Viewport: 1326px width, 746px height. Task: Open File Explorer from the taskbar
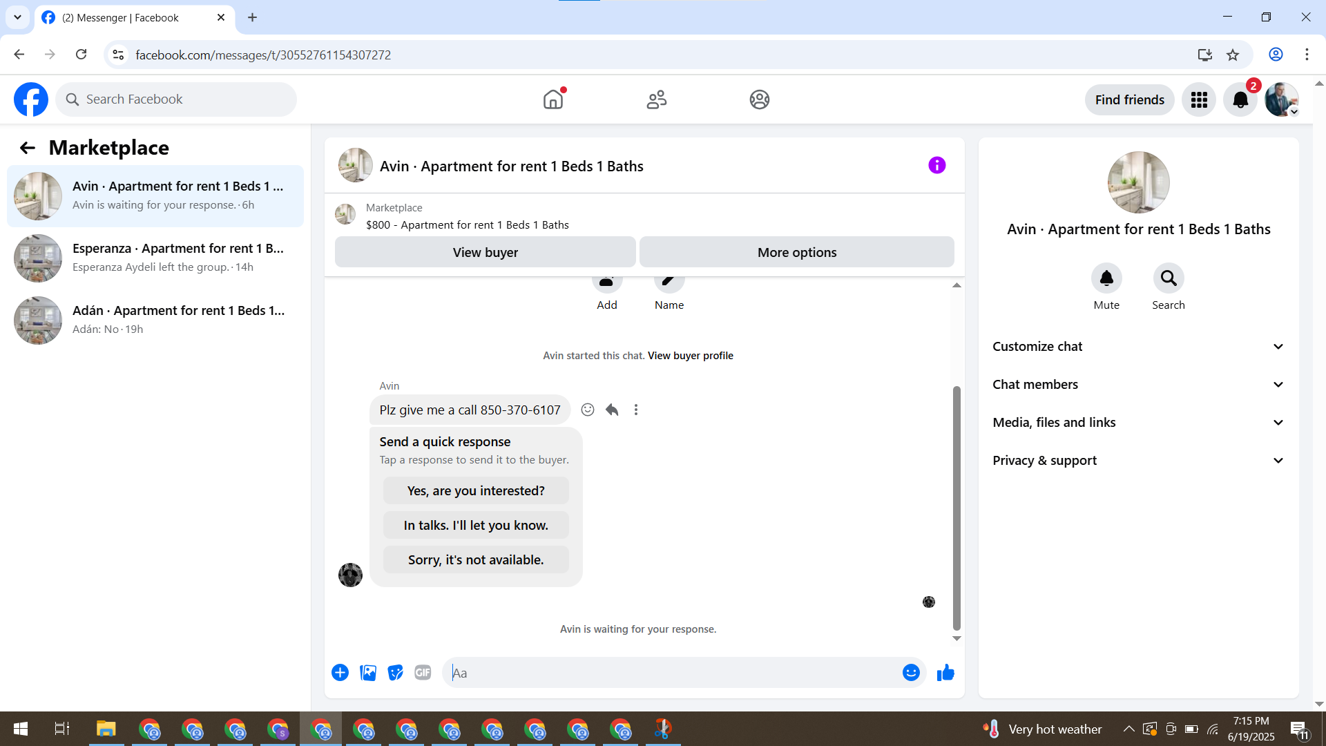(x=106, y=729)
